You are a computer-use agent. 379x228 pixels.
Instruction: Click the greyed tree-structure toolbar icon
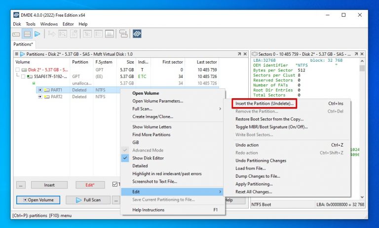pos(51,34)
